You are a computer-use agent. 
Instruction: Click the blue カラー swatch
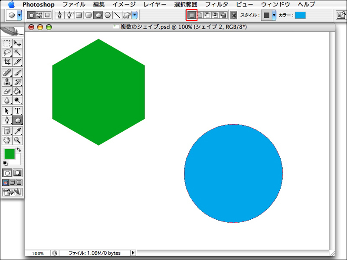(x=300, y=15)
